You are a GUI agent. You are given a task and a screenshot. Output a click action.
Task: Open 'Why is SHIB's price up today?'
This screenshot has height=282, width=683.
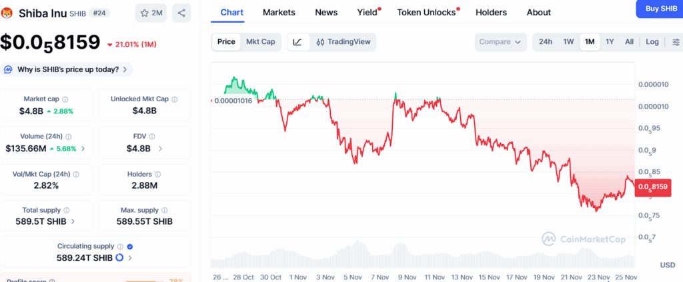(x=67, y=69)
